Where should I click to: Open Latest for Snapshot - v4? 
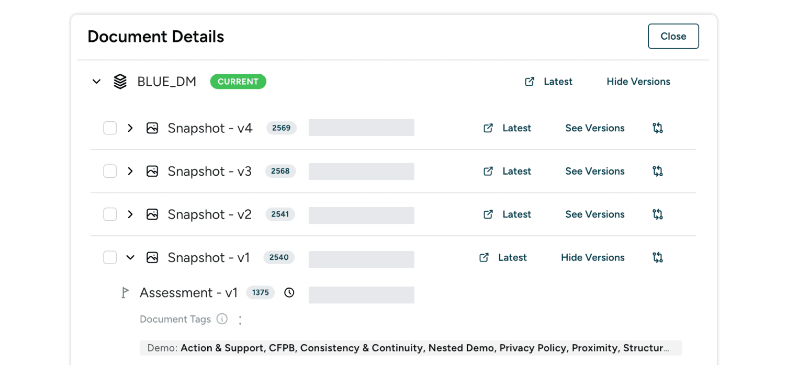(516, 128)
